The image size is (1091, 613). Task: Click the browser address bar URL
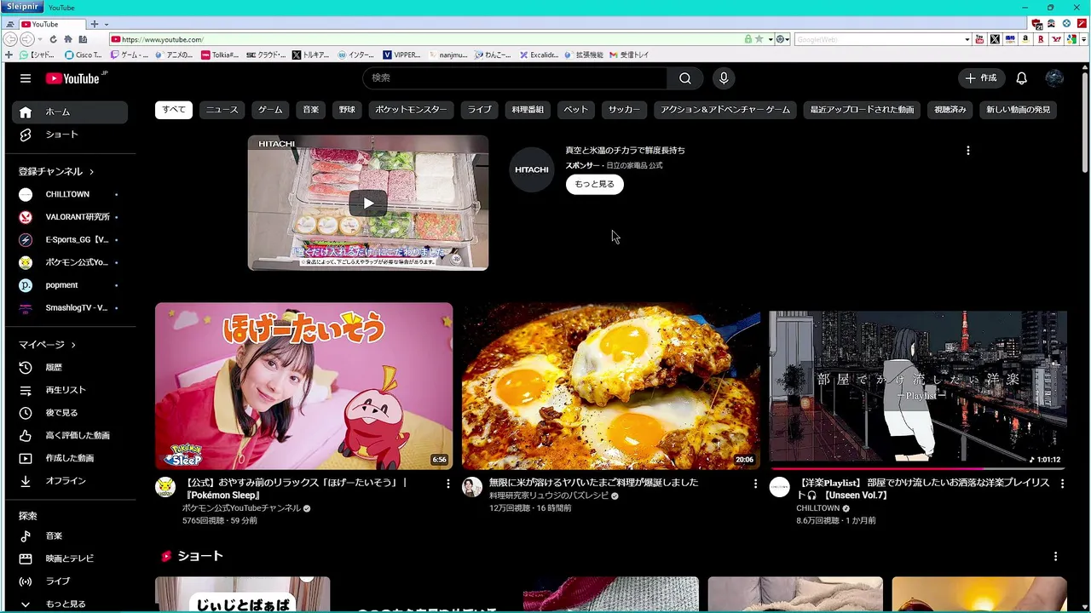click(x=162, y=39)
